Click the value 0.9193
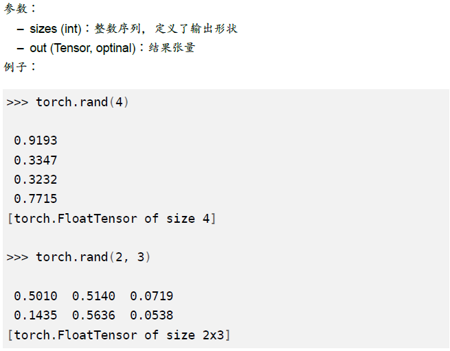 [36, 141]
